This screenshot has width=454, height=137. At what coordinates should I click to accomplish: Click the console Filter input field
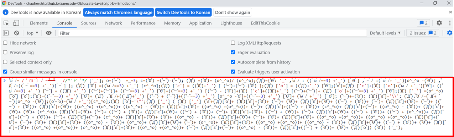pos(212,33)
